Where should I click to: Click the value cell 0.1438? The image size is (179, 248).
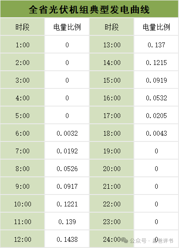click(x=67, y=239)
